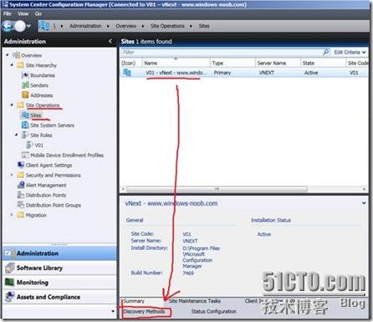Select the Overview tree node icon

(17, 55)
